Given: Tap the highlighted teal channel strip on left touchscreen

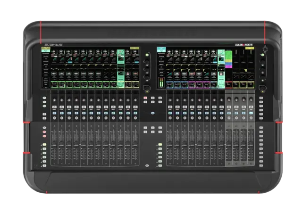Looking at the screenshot, I should tap(121, 69).
